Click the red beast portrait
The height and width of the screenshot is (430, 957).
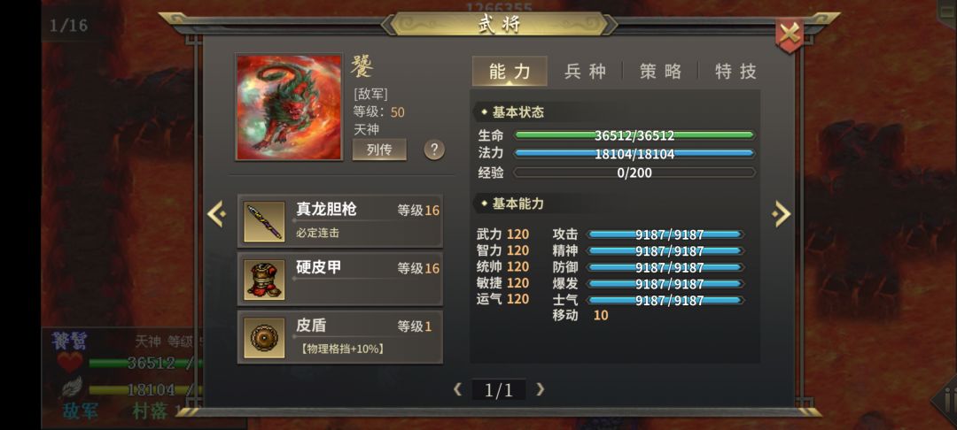(x=289, y=107)
